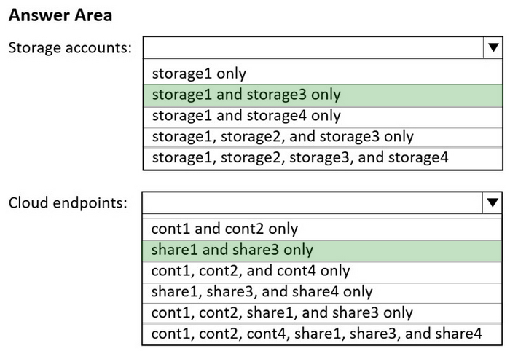Select highlighted "share1 and share3 only" option
The width and height of the screenshot is (510, 351).
(322, 251)
